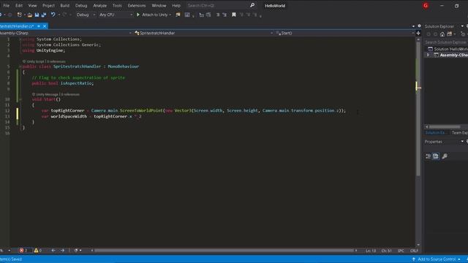Viewport: 468px width, 263px height.
Task: Switch to the Solution Explorer bottom tab
Action: click(x=436, y=133)
